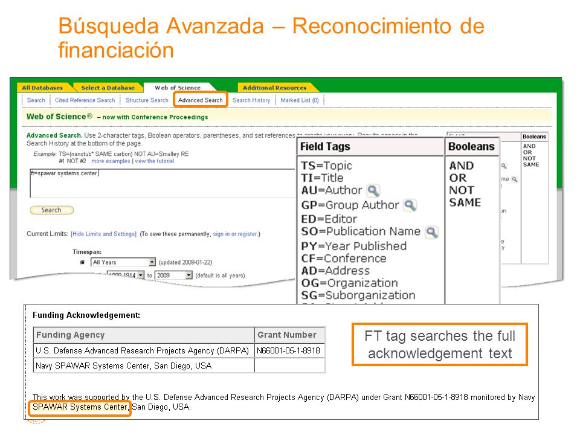580x435 pixels.
Task: Open the Search sub-tab link
Action: pyautogui.click(x=36, y=100)
